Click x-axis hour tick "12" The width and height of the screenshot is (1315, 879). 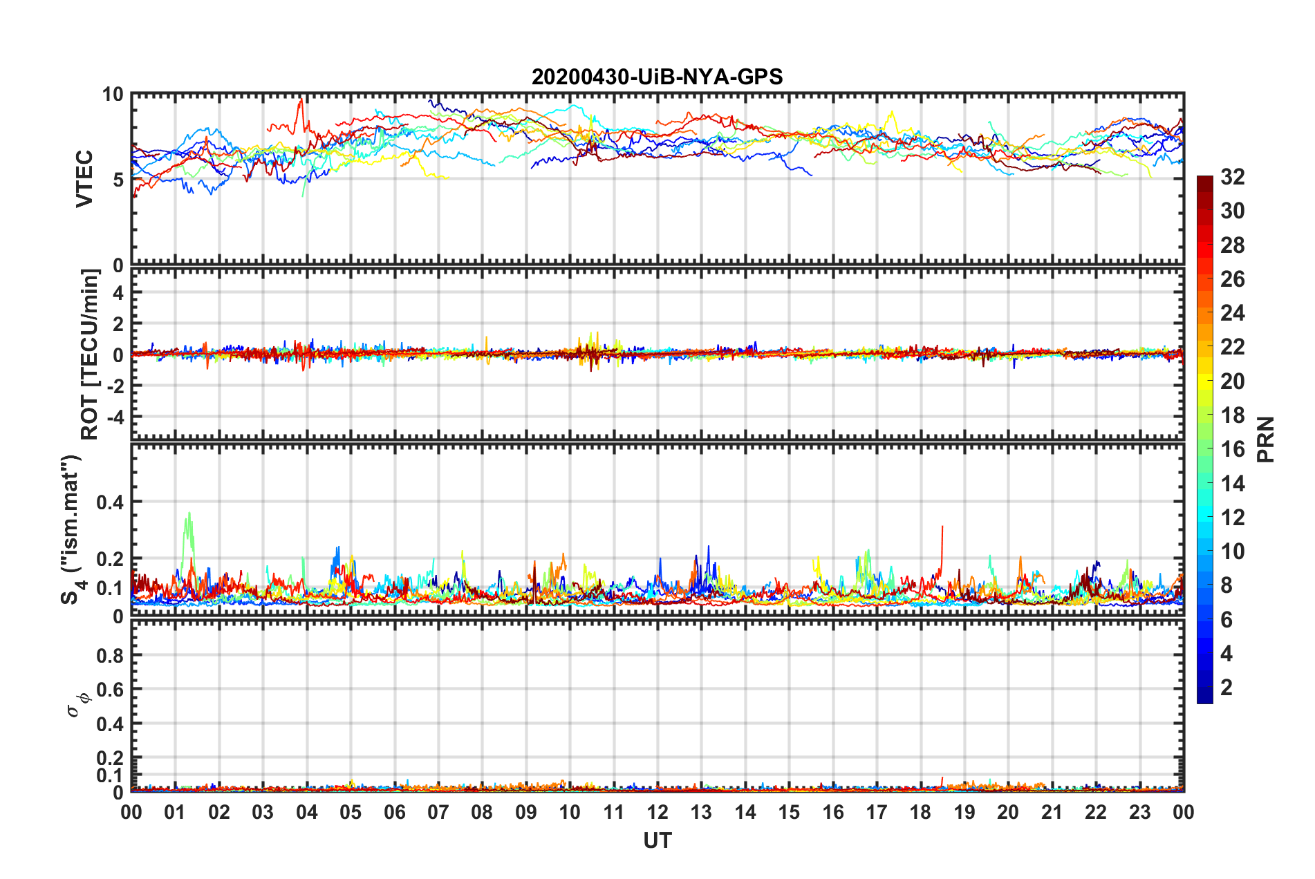pos(657,812)
